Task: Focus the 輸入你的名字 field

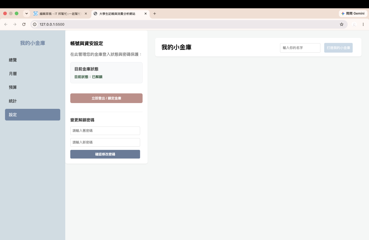Action: point(300,48)
